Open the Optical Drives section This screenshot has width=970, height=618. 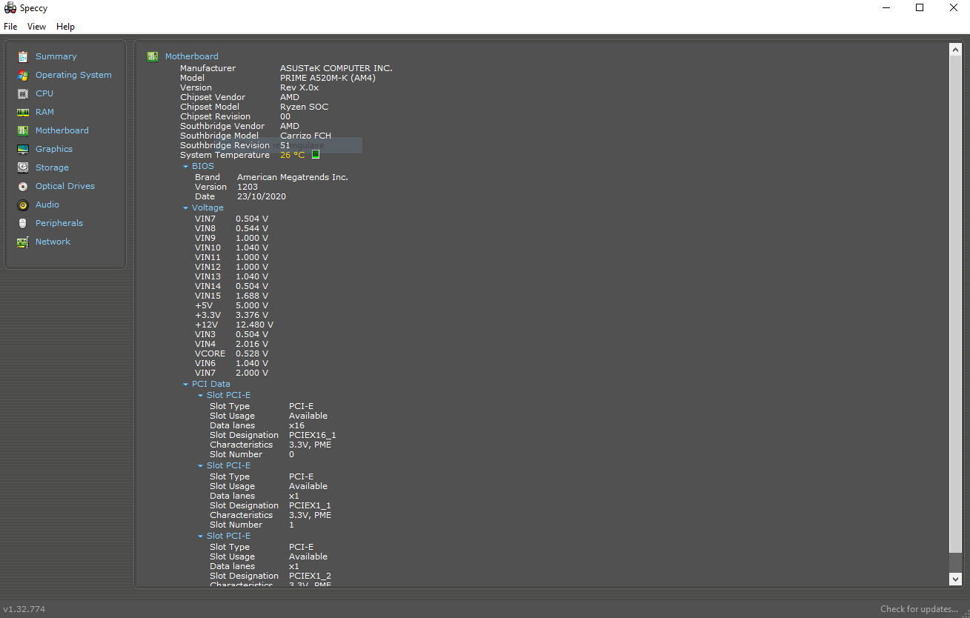65,186
